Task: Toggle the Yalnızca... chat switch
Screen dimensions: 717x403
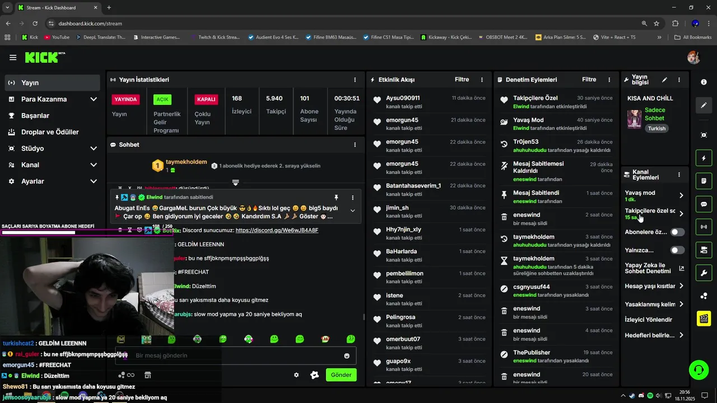Action: [677, 250]
